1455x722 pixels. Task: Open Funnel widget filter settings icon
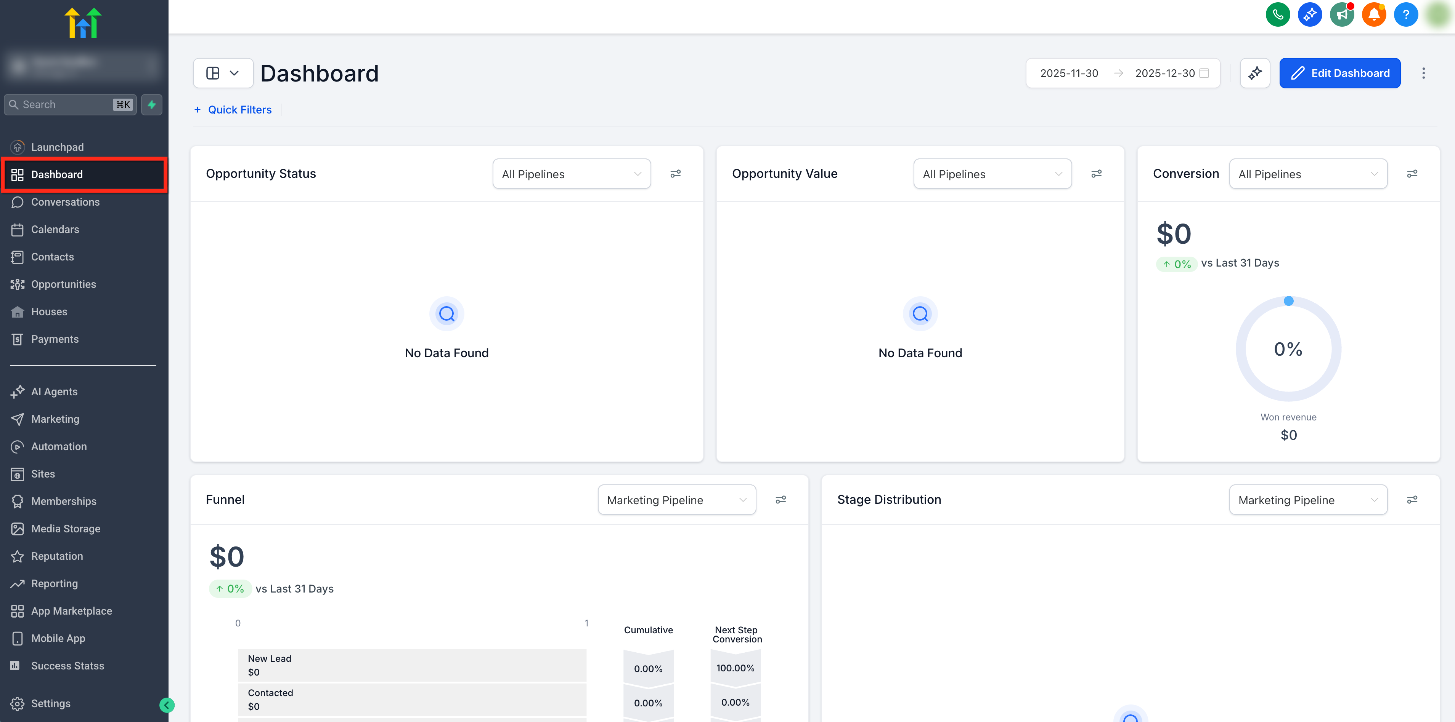click(x=780, y=500)
